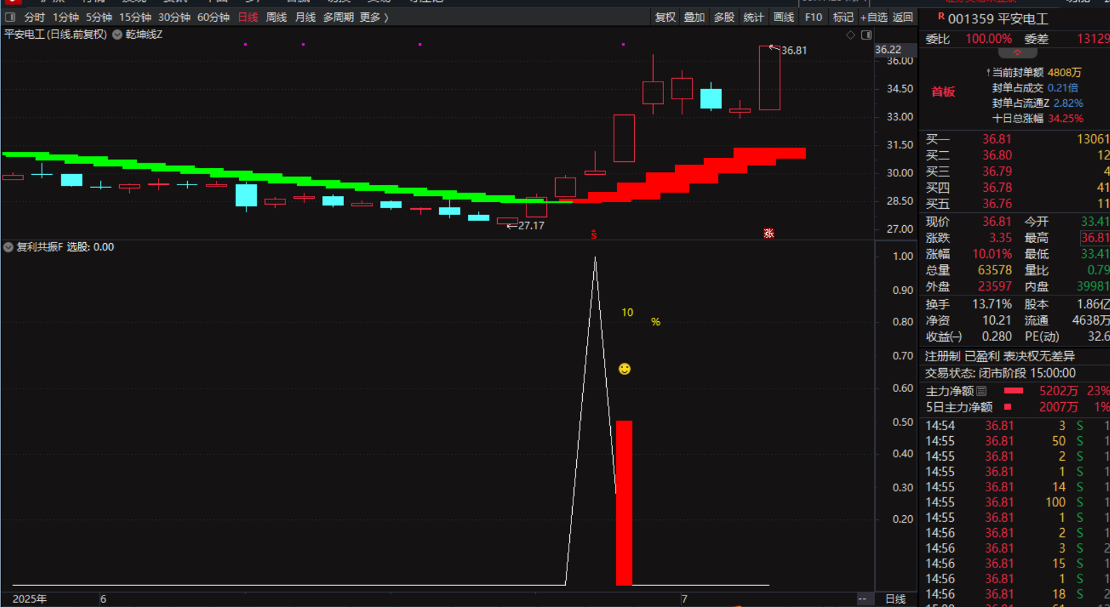This screenshot has width=1110, height=607.
Task: Click the red 涨 marker below the candles
Action: click(769, 233)
